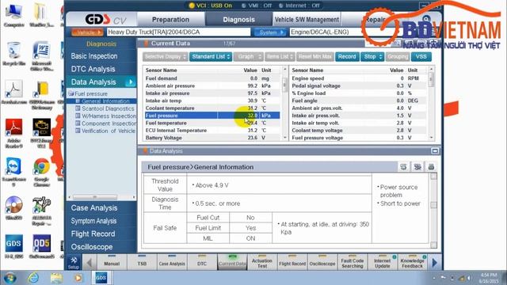Click the VSS button

[421, 56]
